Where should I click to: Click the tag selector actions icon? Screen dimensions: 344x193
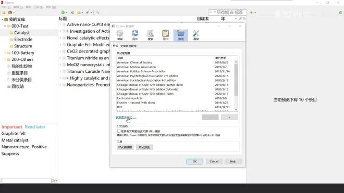point(54,181)
